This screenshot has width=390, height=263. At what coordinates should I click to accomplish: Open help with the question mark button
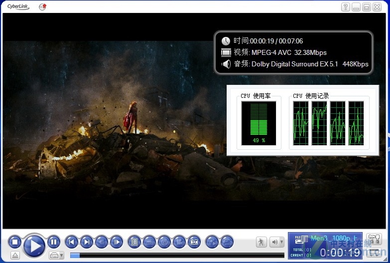coord(346,7)
